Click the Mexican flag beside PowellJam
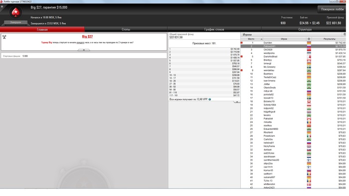The width and height of the screenshot is (349, 196). [x=309, y=136]
